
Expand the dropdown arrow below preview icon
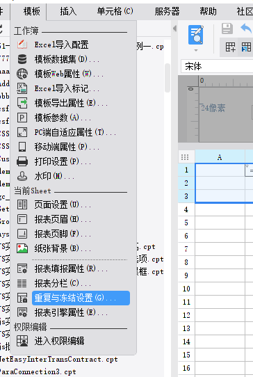[196, 50]
